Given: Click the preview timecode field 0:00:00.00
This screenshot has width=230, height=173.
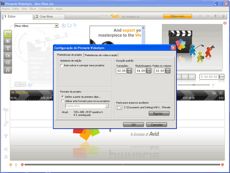Looking at the screenshot, I should [209, 77].
